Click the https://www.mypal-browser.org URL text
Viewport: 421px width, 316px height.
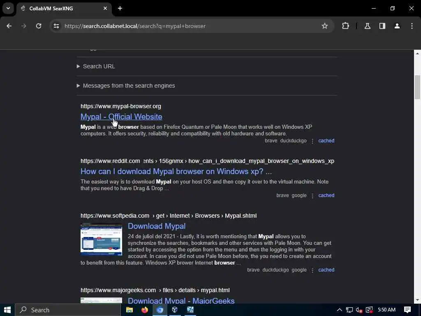tap(121, 106)
